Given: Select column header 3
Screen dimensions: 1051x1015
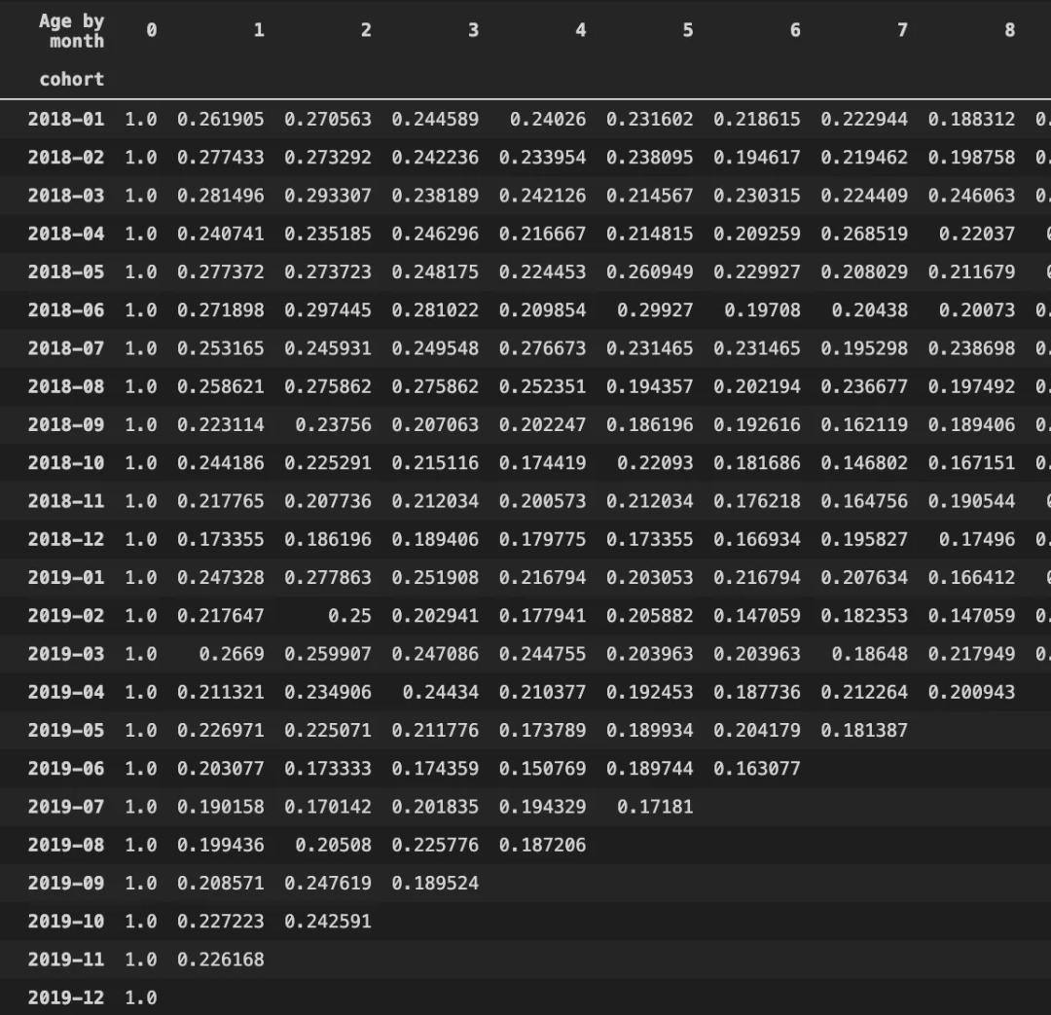Looking at the screenshot, I should [x=473, y=30].
